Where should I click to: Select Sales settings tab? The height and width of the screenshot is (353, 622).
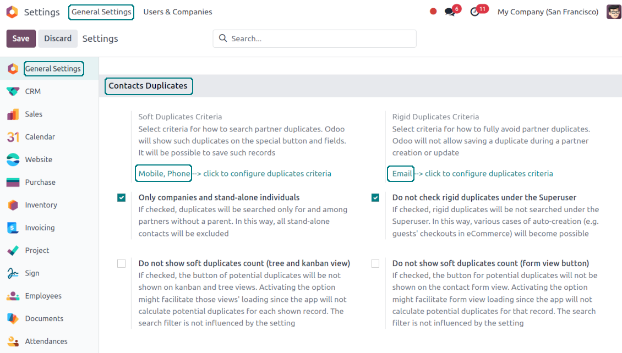(x=34, y=114)
